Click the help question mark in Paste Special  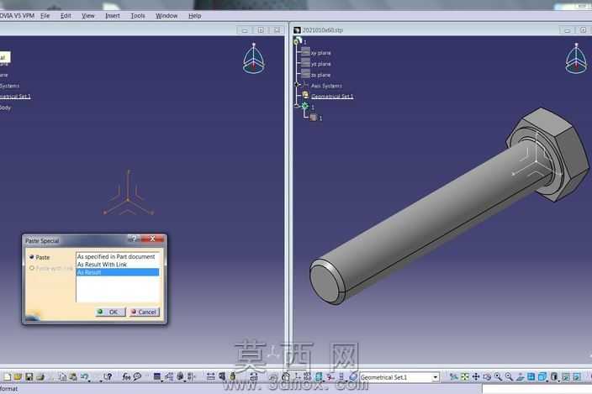coord(134,239)
